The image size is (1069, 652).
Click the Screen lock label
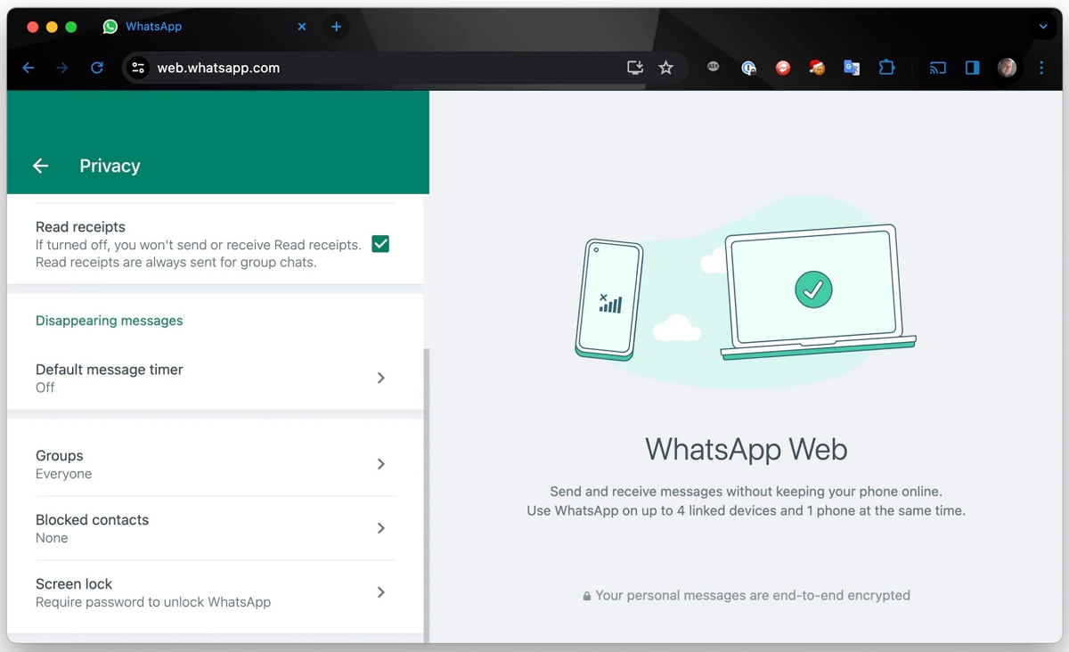(x=74, y=584)
